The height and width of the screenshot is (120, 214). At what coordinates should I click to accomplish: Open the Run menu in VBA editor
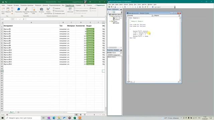135,4
